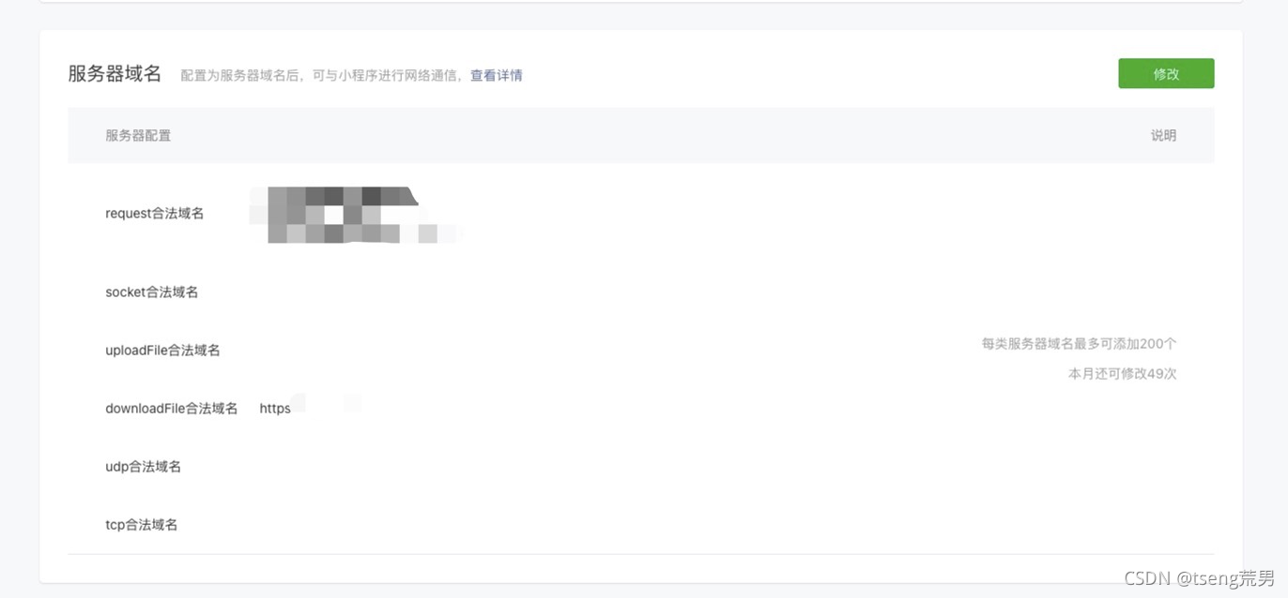Select the request合法域名 row label

pyautogui.click(x=155, y=214)
